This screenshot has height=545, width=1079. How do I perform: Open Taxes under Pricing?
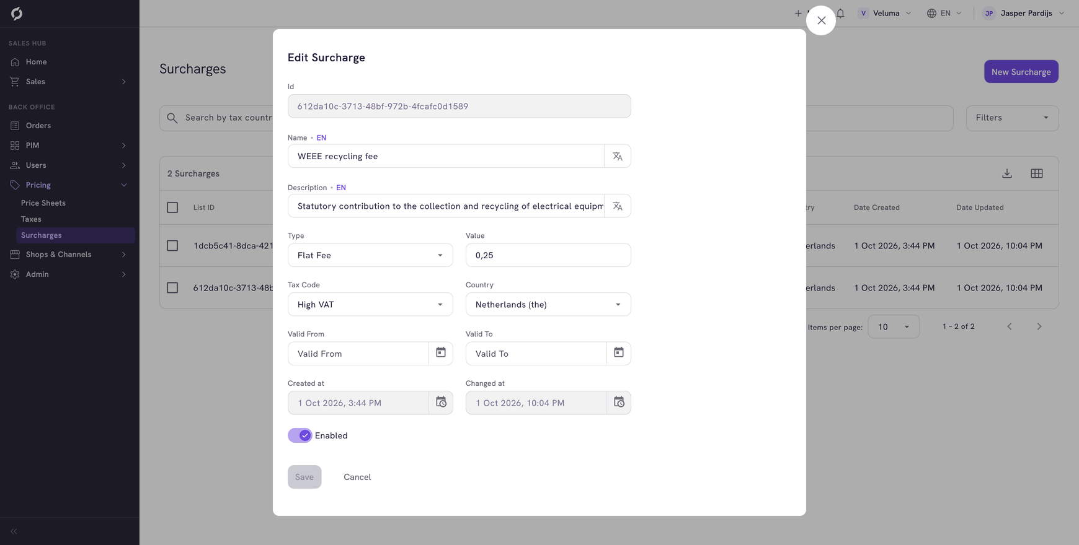(x=31, y=219)
